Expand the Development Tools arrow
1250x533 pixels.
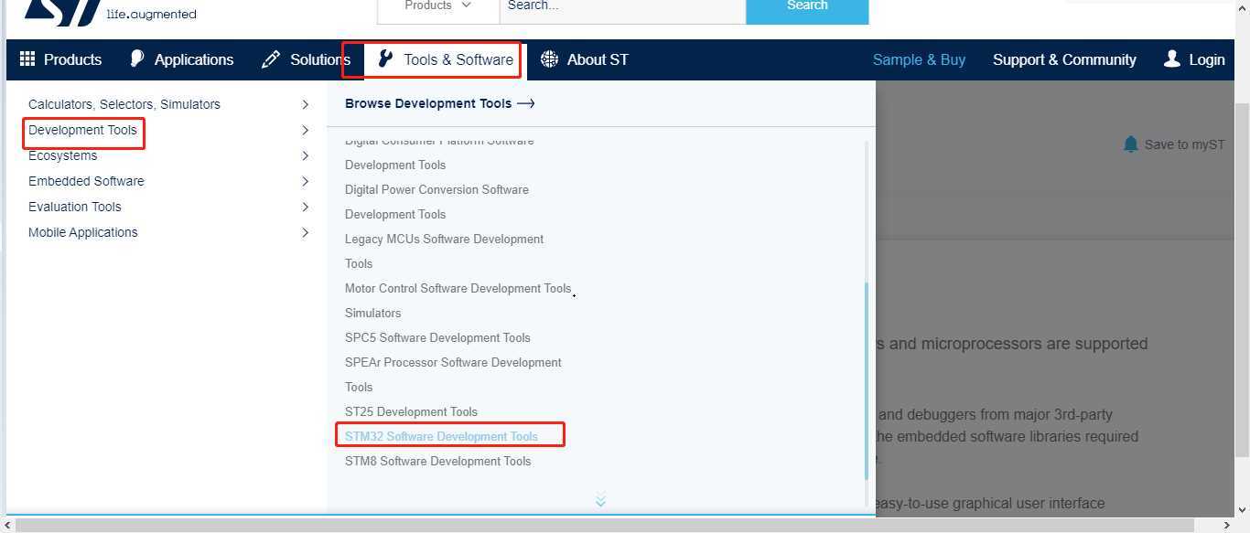click(306, 130)
